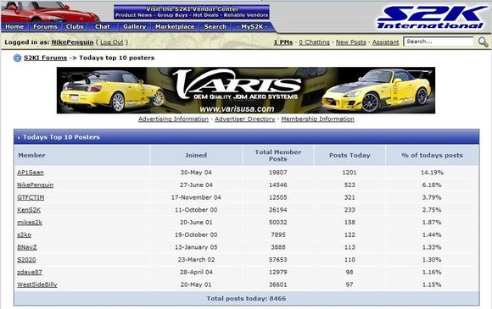Open the Chat menu item

(103, 27)
